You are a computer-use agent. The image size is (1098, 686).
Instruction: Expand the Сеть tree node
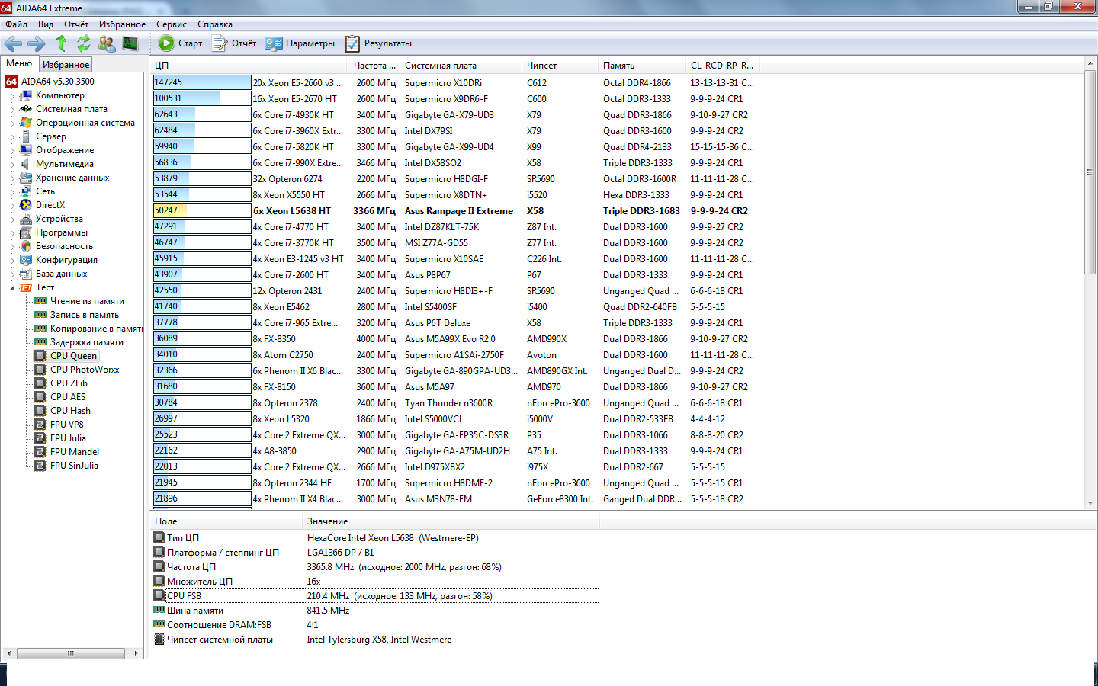click(12, 192)
